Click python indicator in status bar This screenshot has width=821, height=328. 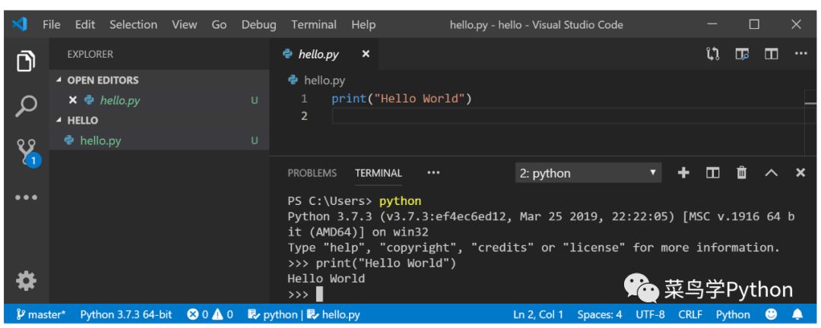[x=272, y=314]
